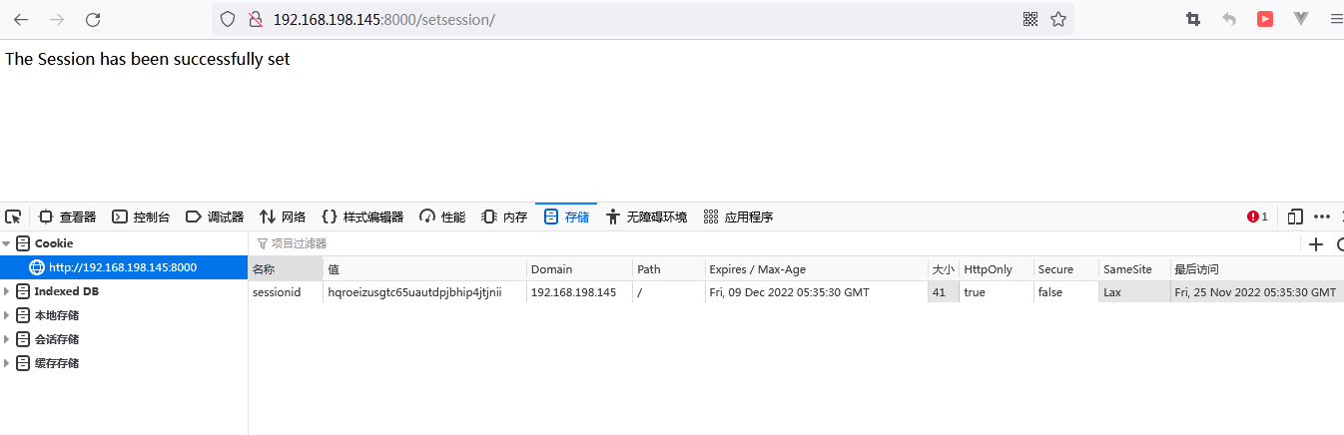Switch to the 性能 tab
The width and height of the screenshot is (1344, 435).
(x=442, y=217)
